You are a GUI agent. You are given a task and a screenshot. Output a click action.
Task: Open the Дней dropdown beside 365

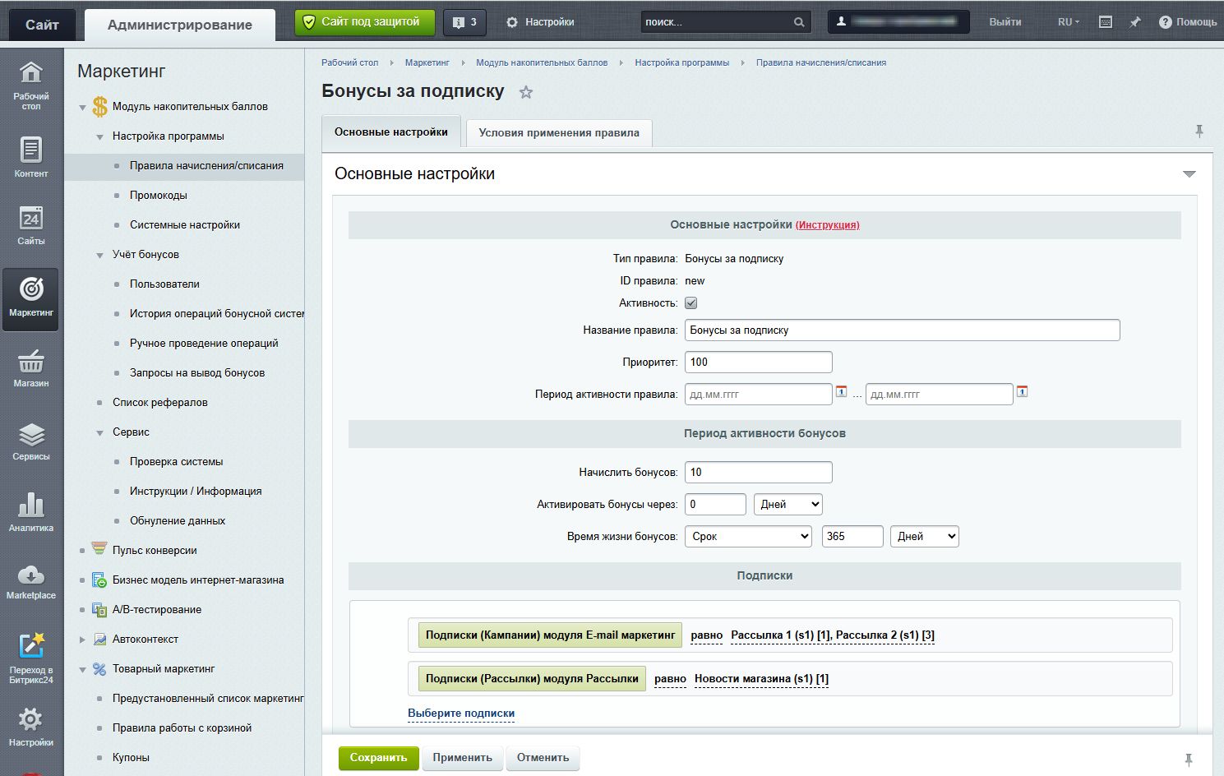pyautogui.click(x=925, y=536)
